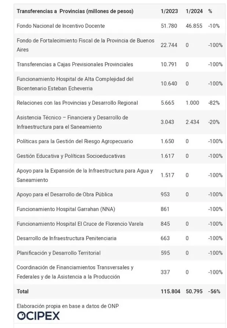227x328 pixels.
Task: Click the Elaboración propia source note
Action: pyautogui.click(x=68, y=306)
